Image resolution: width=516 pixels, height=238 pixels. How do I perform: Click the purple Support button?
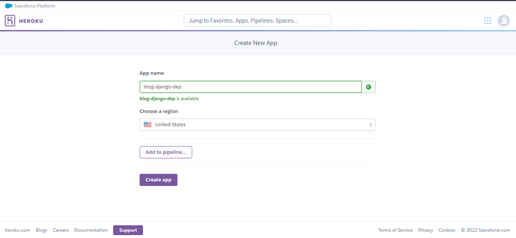[128, 230]
